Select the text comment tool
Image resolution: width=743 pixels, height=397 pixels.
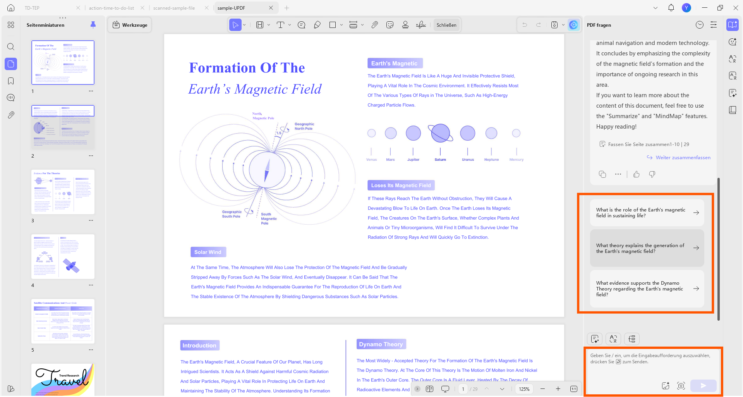280,25
